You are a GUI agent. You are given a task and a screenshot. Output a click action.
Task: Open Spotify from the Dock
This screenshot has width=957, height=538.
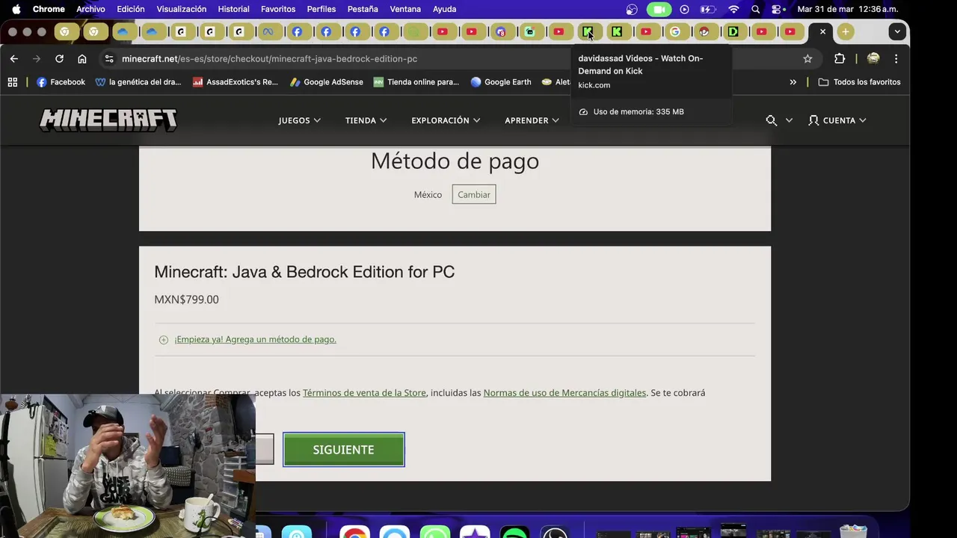point(515,533)
